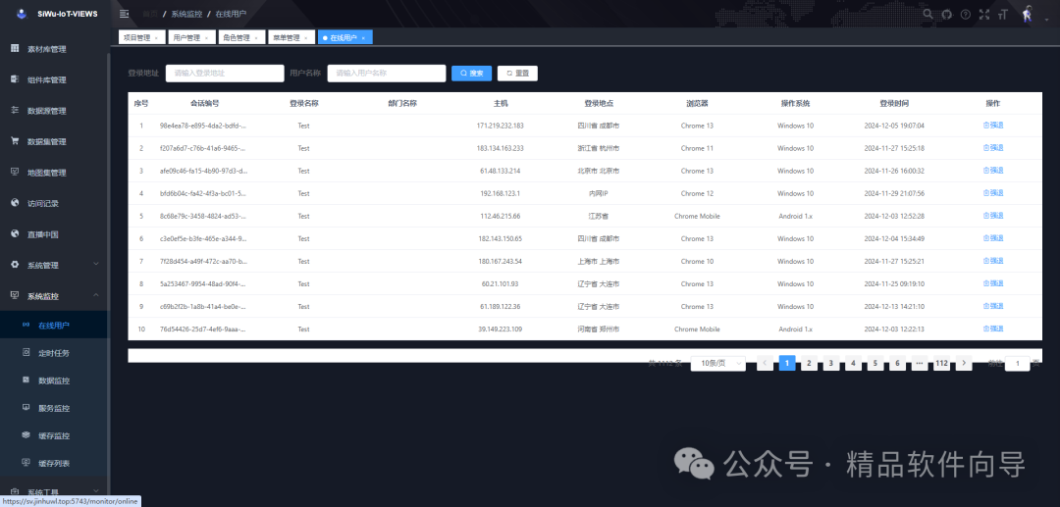Click the 登录时间 column header
The height and width of the screenshot is (507, 1060).
pyautogui.click(x=894, y=103)
